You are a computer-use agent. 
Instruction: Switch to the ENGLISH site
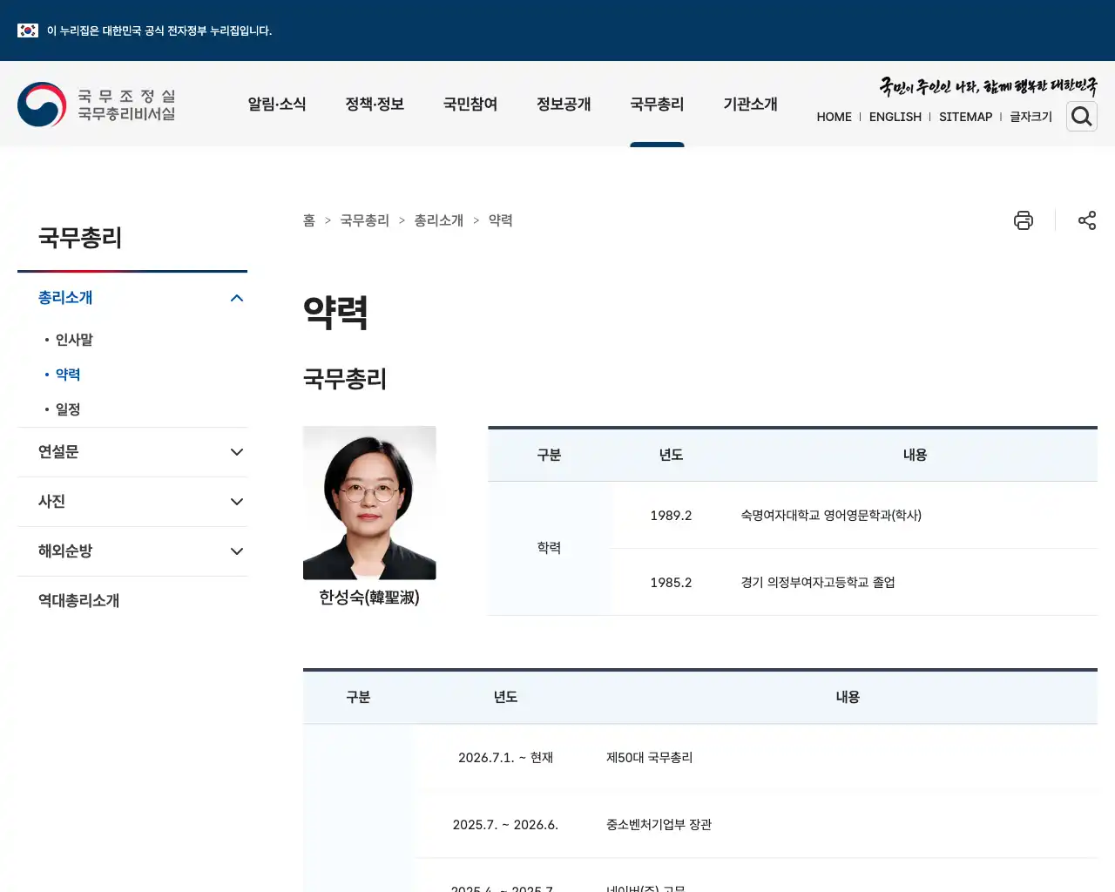click(x=895, y=117)
